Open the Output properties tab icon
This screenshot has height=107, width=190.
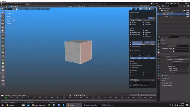pyautogui.click(x=159, y=47)
